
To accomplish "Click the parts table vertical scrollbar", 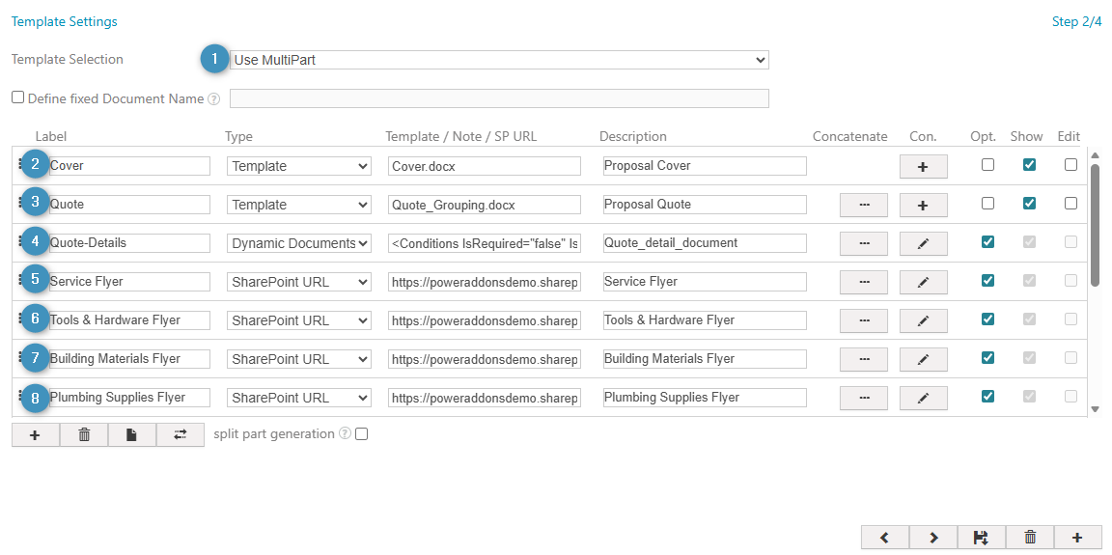I will [x=1095, y=224].
